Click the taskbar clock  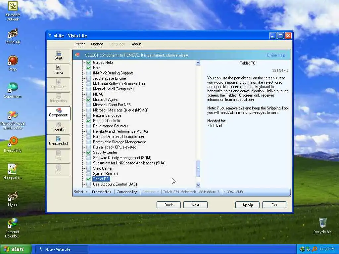point(327,249)
